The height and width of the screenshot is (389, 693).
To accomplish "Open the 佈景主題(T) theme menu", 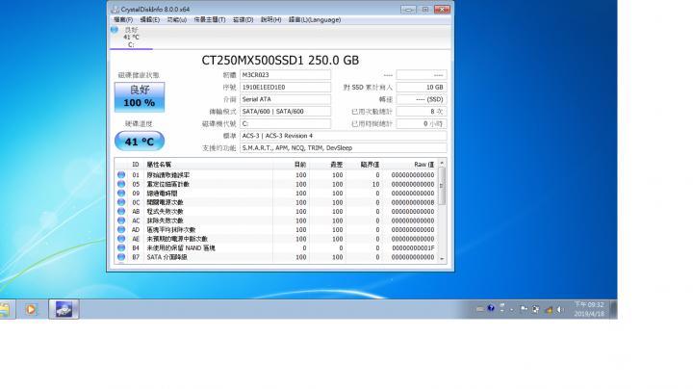I will pos(210,20).
